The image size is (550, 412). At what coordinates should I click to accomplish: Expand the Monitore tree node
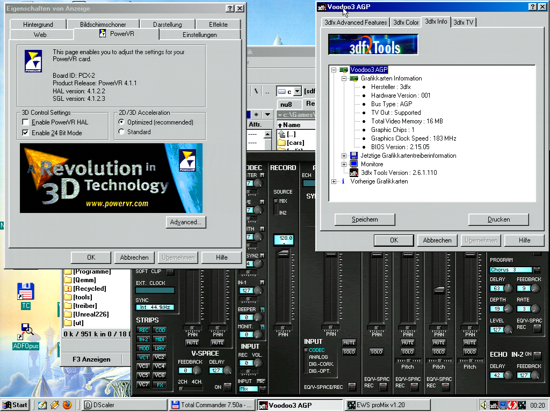coord(344,164)
